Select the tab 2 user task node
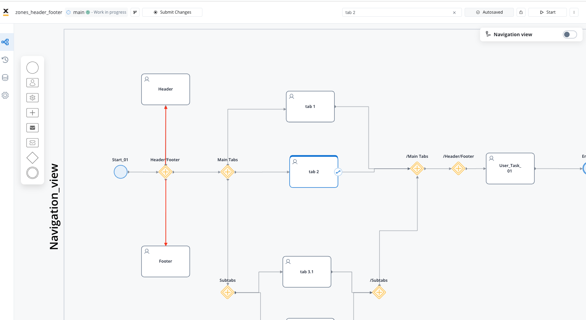Image resolution: width=586 pixels, height=320 pixels. coord(314,171)
